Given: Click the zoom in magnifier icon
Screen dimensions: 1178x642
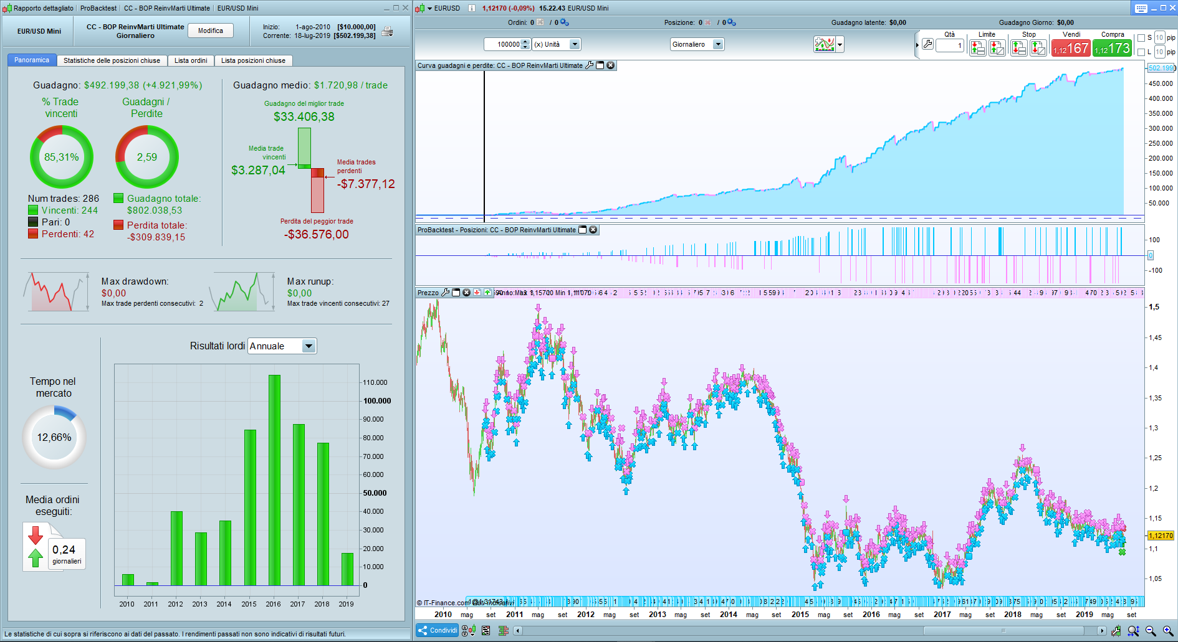Looking at the screenshot, I should coord(1168,631).
